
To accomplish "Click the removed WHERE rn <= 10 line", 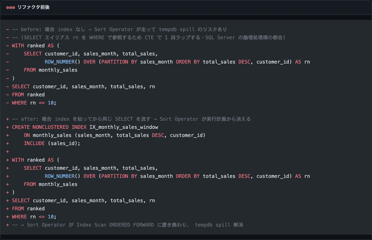I will click(x=31, y=103).
